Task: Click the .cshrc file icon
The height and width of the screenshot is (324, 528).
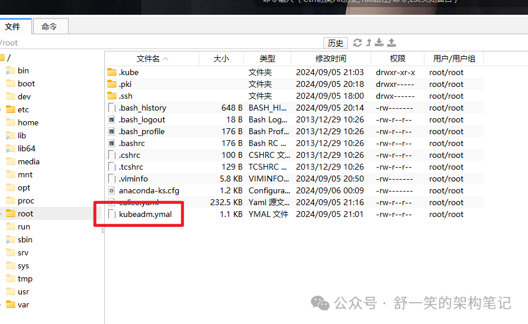Action: 112,155
